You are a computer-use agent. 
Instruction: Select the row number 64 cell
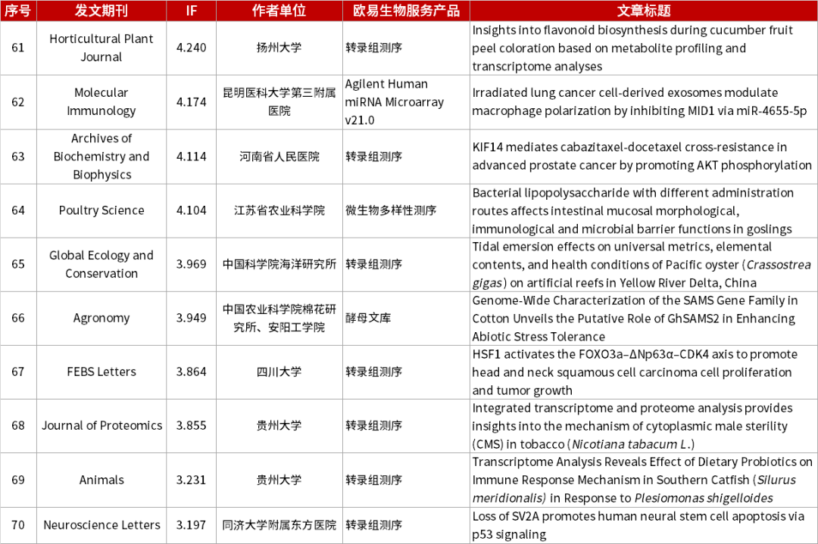point(18,210)
